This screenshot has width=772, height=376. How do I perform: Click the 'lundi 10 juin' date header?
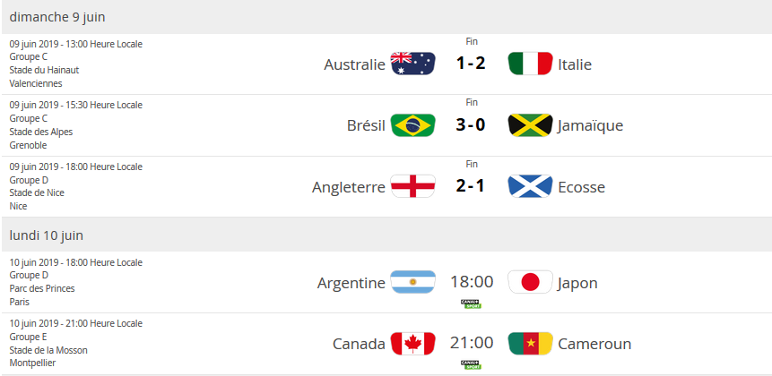tap(47, 235)
